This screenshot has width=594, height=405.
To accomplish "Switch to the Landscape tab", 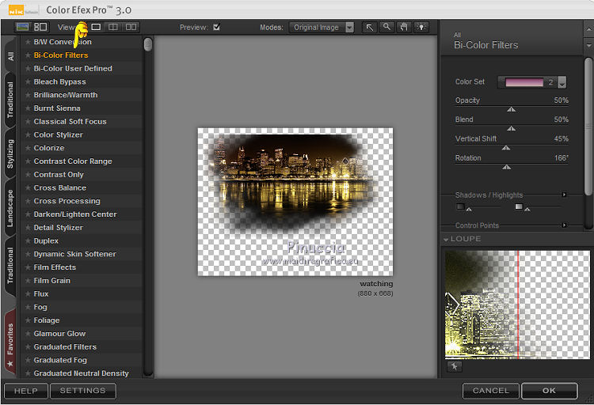I will click(10, 208).
